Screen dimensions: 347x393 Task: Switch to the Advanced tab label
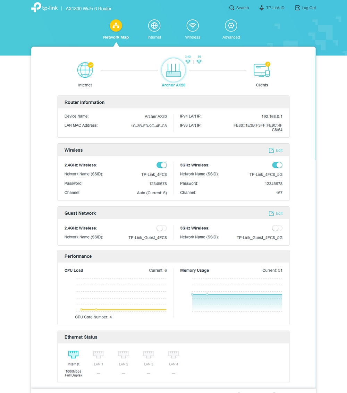pyautogui.click(x=231, y=37)
